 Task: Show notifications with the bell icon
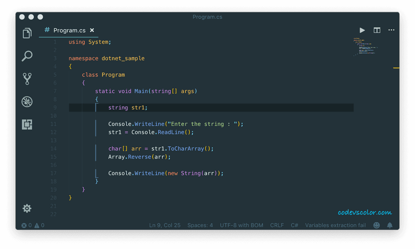389,225
